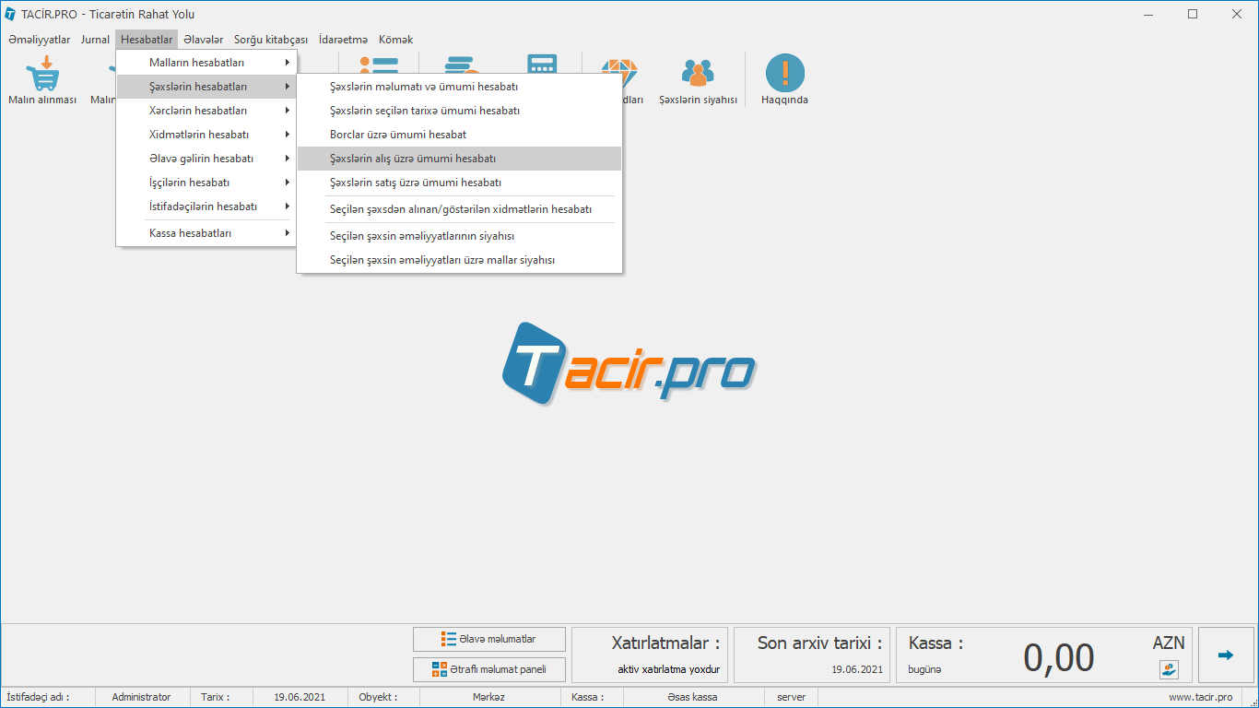Screen dimensions: 1259x708
Task: Click the Xatırlatmalar reminders panel
Action: pyautogui.click(x=650, y=655)
